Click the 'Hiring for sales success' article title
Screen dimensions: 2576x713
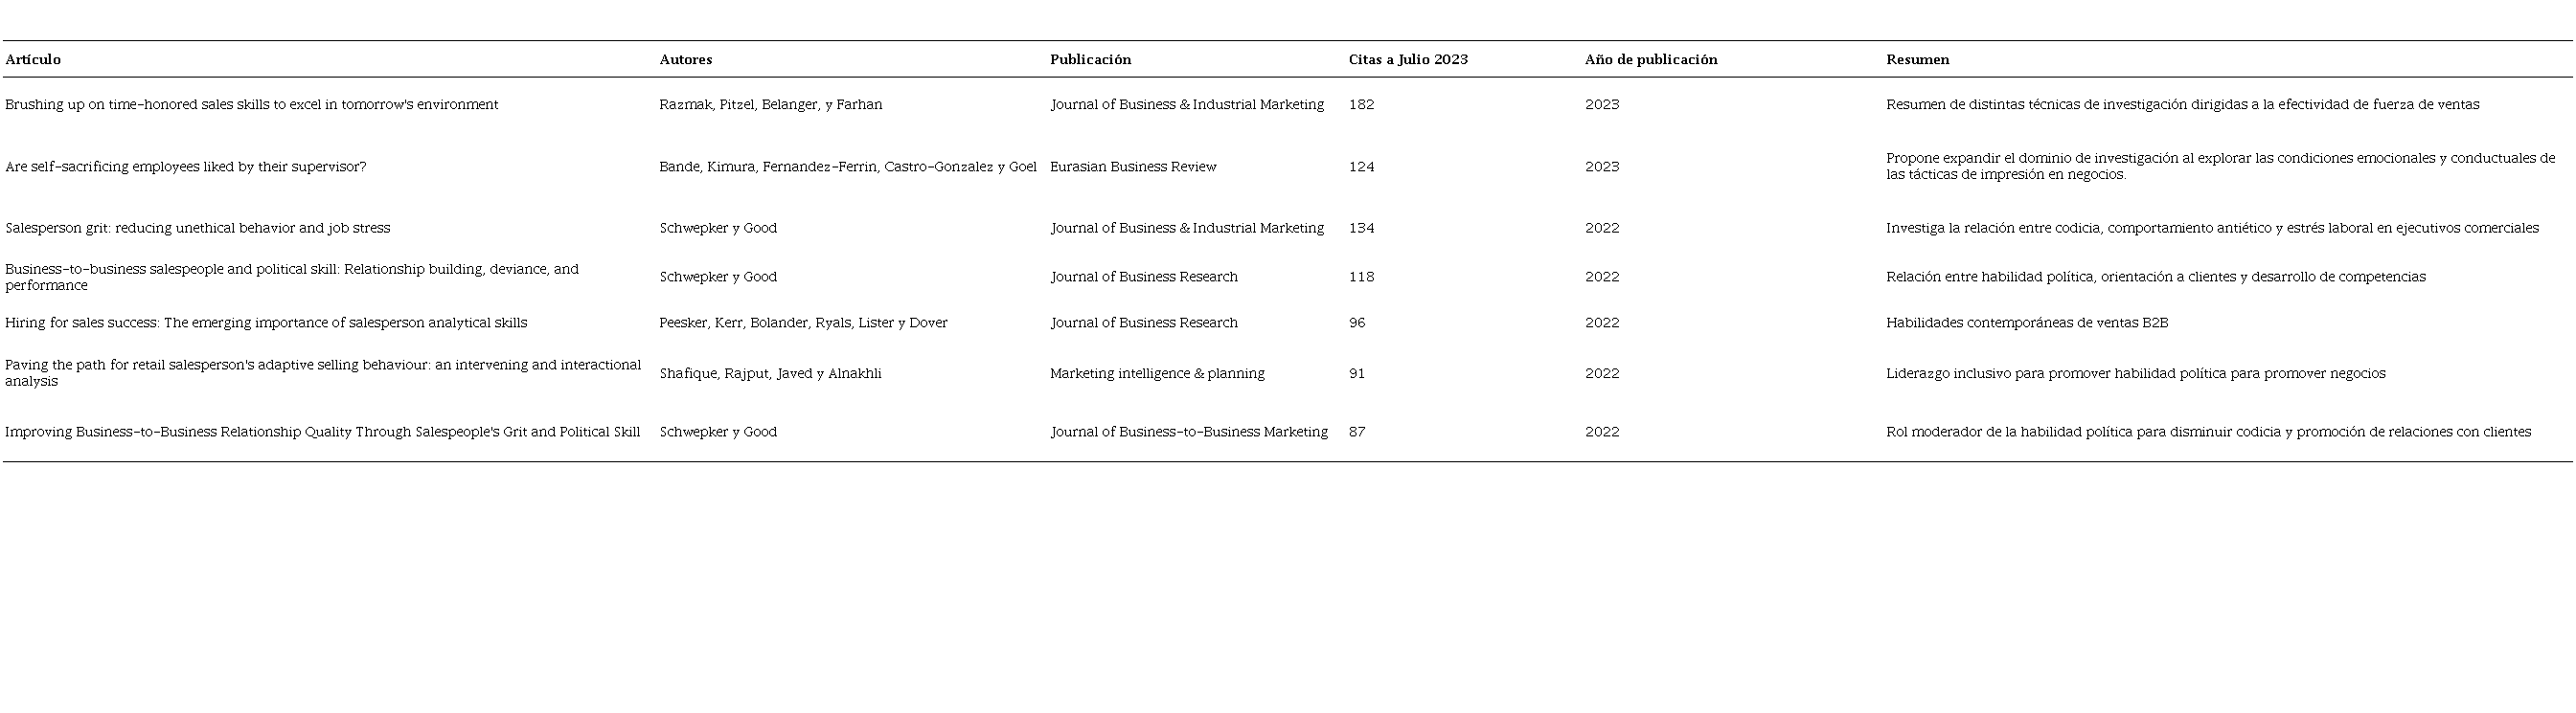click(x=266, y=323)
